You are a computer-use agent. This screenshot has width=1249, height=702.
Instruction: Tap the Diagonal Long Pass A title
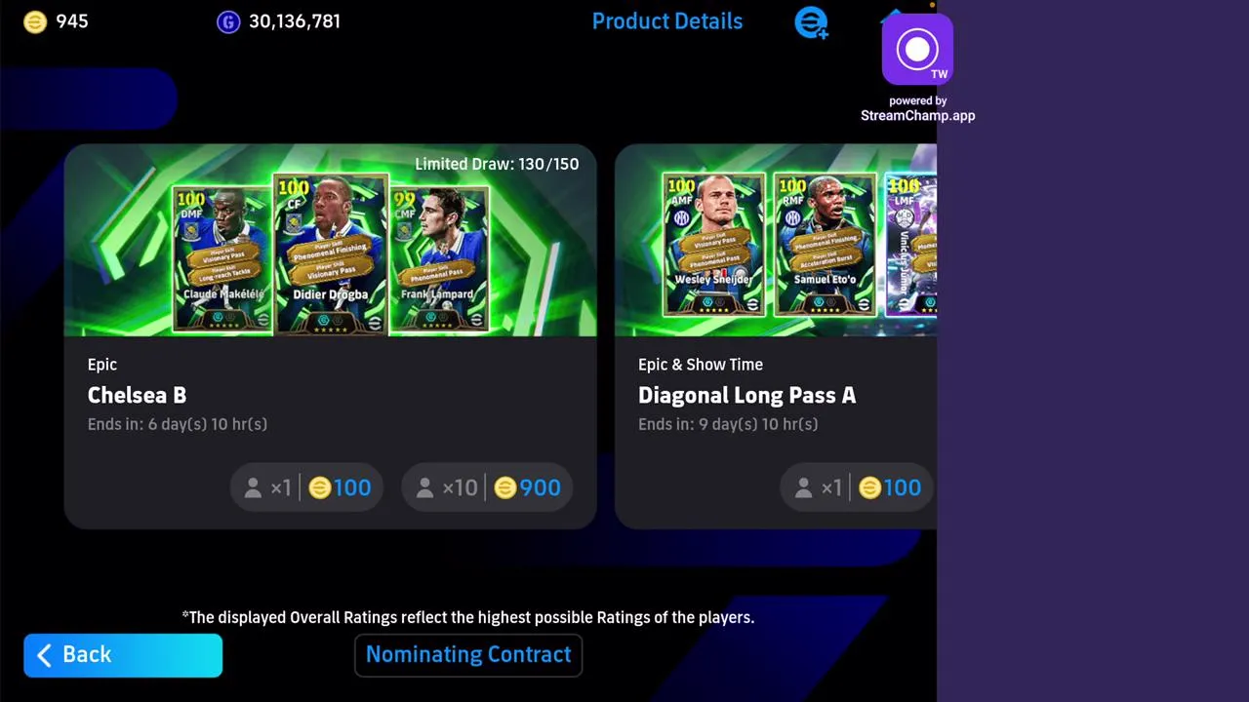(746, 395)
